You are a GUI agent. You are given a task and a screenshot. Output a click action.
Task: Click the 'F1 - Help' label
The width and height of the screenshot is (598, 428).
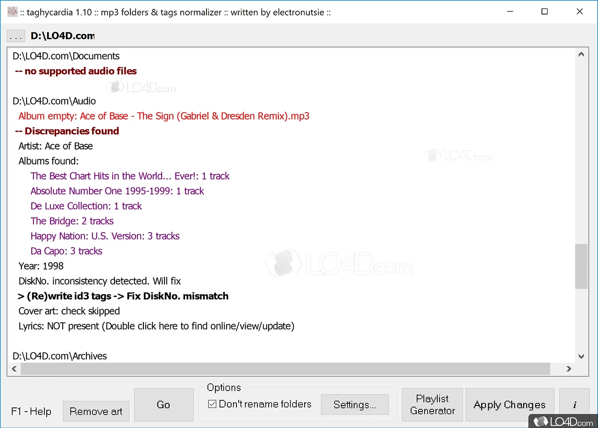[31, 412]
